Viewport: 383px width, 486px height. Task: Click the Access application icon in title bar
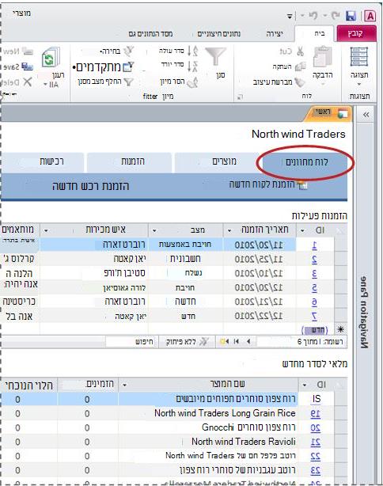click(x=370, y=16)
